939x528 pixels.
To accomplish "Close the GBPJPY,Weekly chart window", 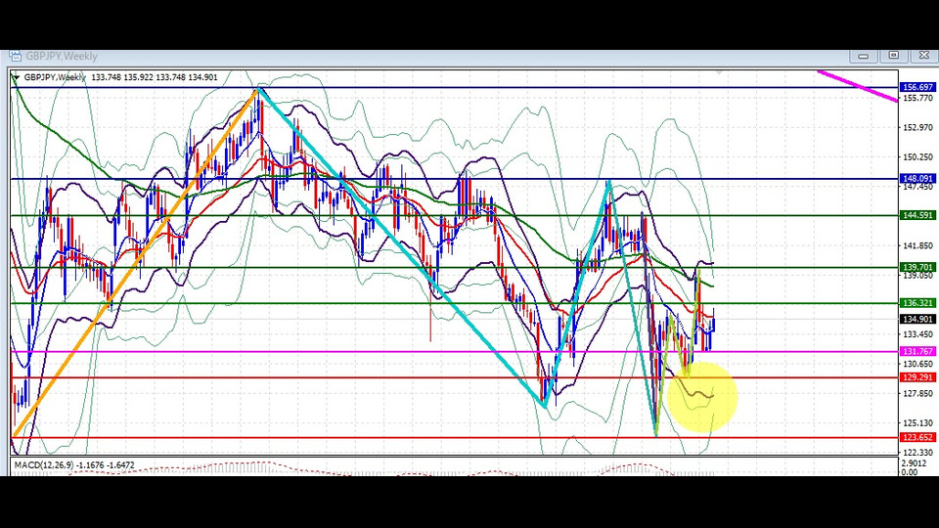I will [x=924, y=56].
